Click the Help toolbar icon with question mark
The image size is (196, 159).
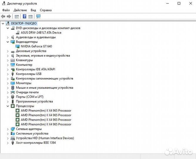click(x=25, y=16)
